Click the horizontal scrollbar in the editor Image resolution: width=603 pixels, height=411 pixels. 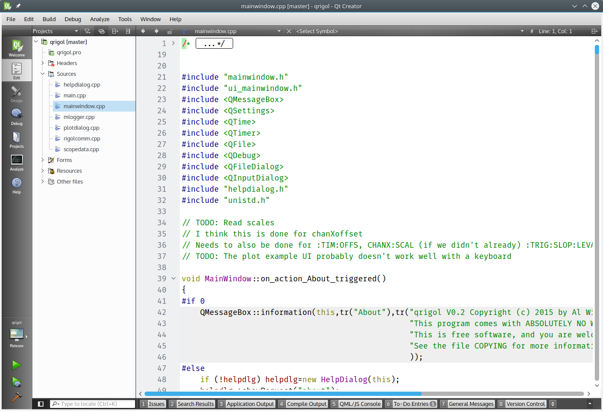(283, 393)
